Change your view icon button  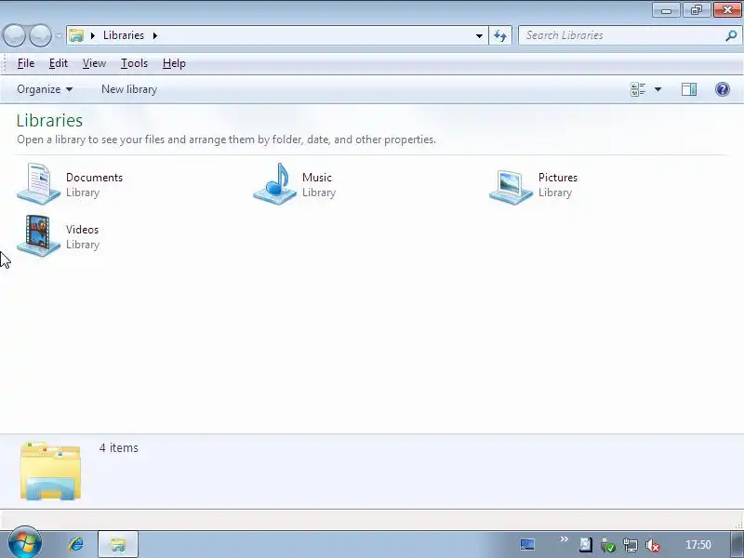[x=638, y=89]
